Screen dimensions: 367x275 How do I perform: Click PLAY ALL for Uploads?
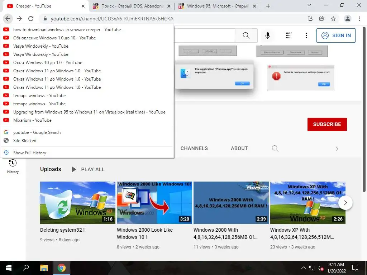[x=88, y=169]
